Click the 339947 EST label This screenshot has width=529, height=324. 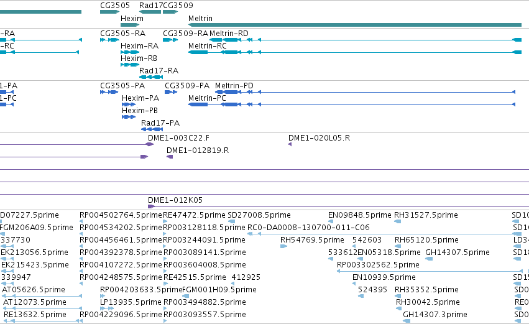tap(16, 277)
